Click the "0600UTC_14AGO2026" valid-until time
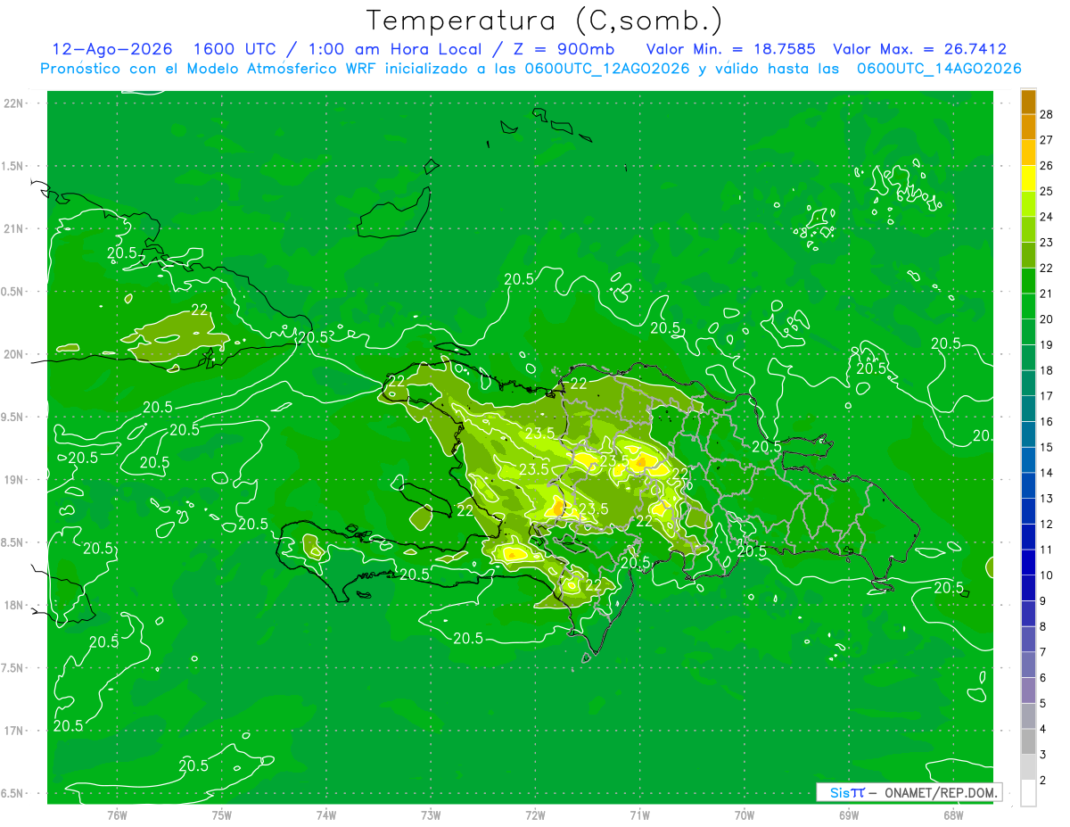Viewport: 1070px width, 827px height. (939, 69)
